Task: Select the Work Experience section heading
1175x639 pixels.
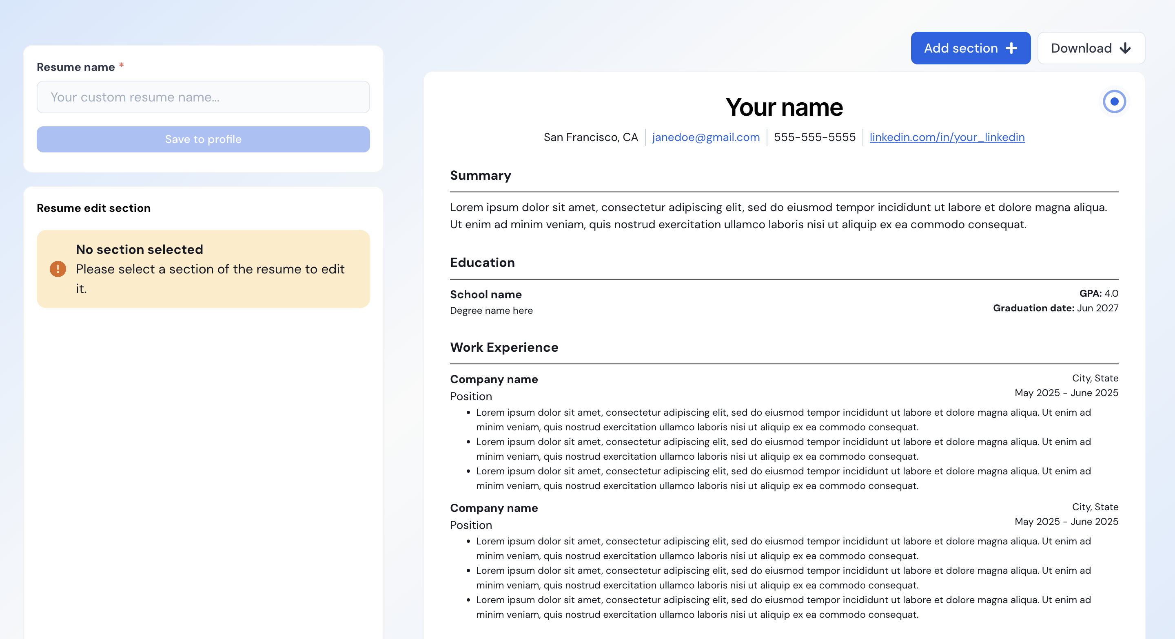Action: click(503, 347)
